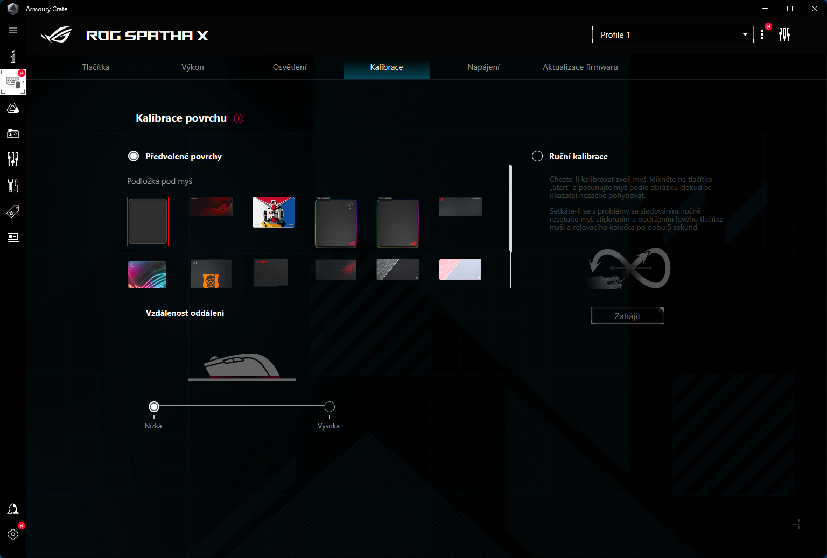The height and width of the screenshot is (558, 827).
Task: Select the plain dark square mousepad in second row
Action: tap(271, 273)
